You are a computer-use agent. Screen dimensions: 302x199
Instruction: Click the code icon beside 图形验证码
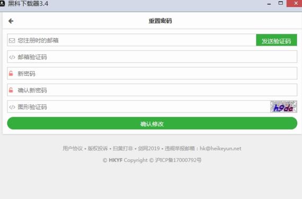tap(12, 107)
